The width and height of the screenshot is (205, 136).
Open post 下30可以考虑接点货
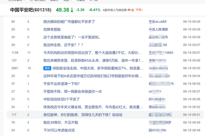point(59,130)
